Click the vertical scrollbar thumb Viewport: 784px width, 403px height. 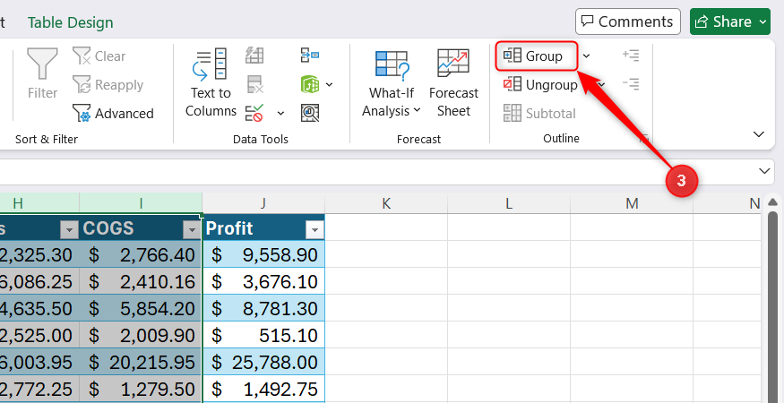(772, 306)
